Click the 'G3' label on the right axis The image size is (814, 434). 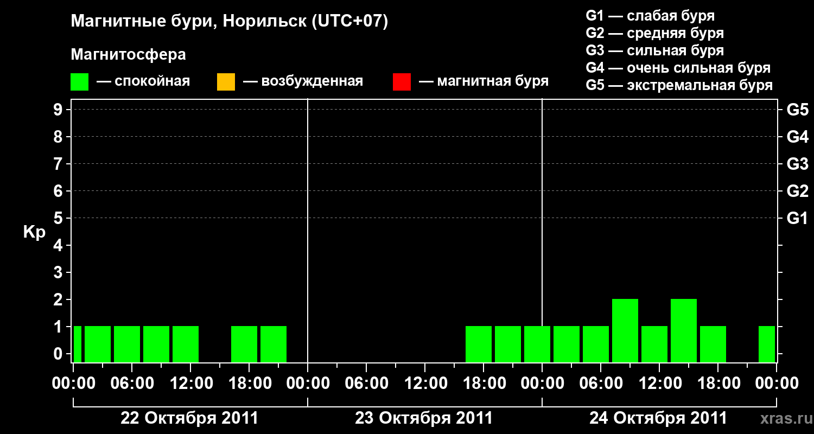pyautogui.click(x=797, y=164)
